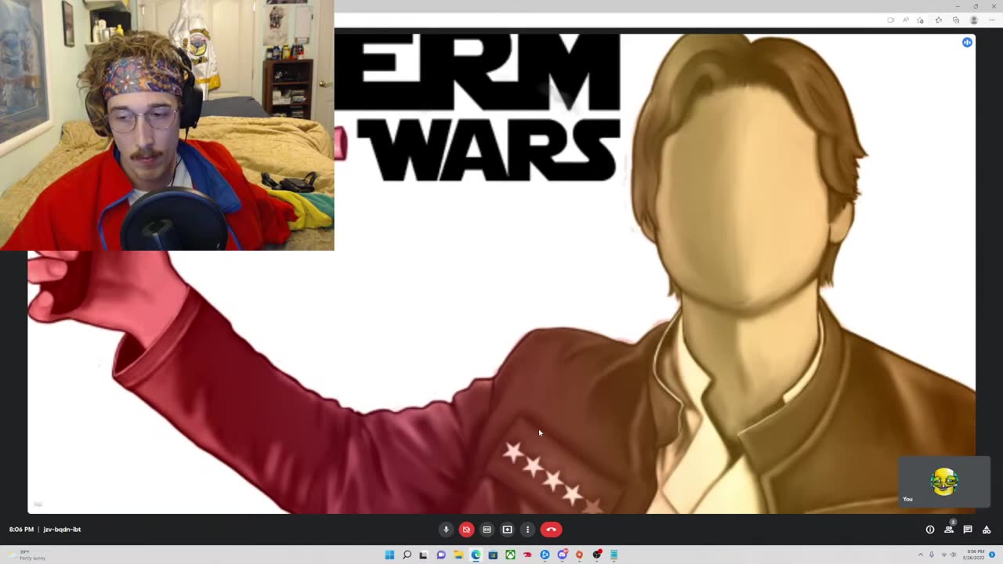Open the more options three-dot menu in Meet
This screenshot has width=1003, height=564.
pyautogui.click(x=527, y=530)
